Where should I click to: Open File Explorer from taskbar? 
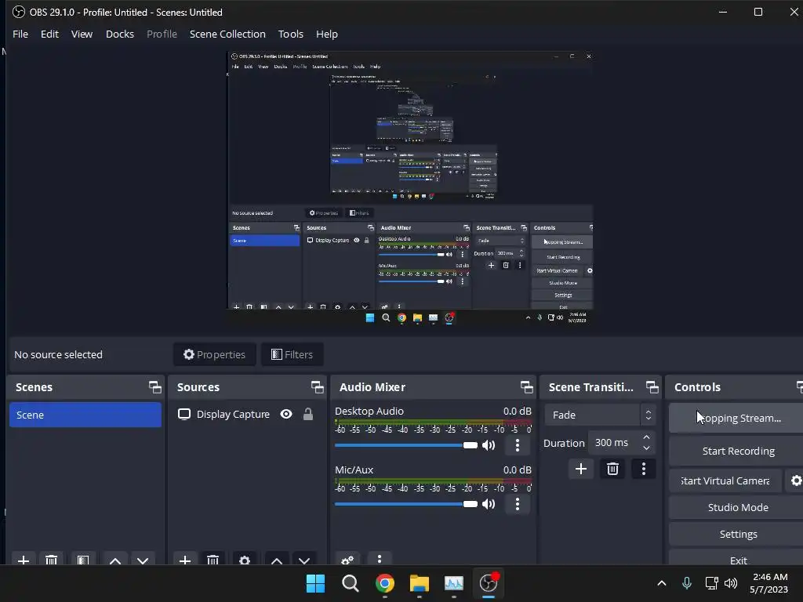pos(419,583)
